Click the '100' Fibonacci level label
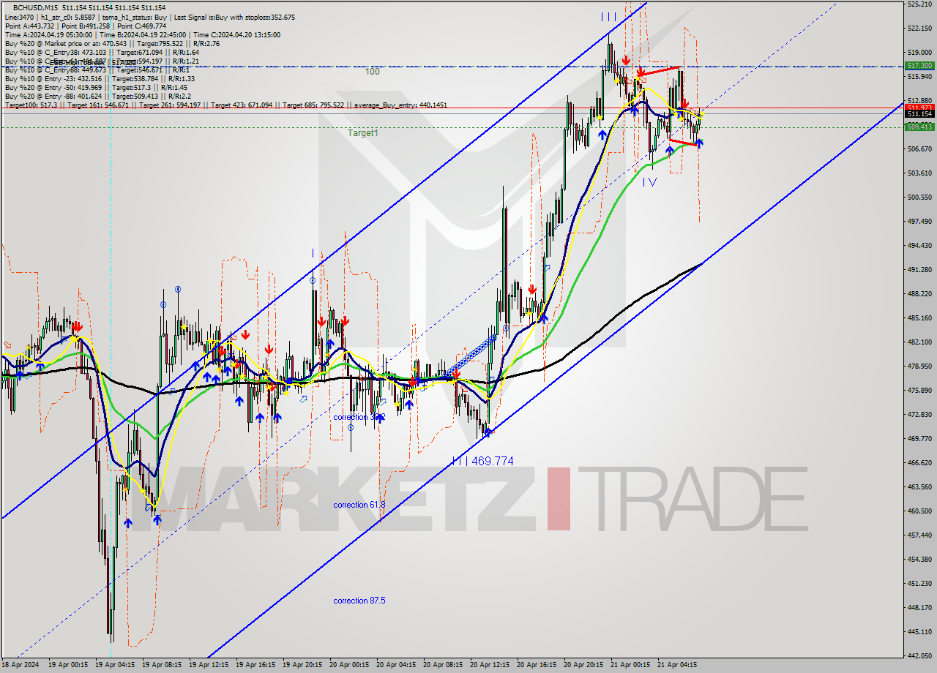 pyautogui.click(x=373, y=72)
